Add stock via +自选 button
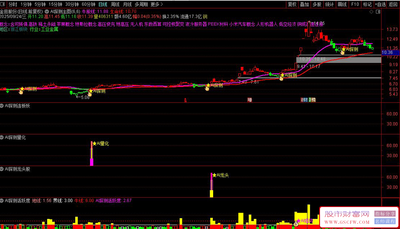This screenshot has width=400, height=229. coord(380,4)
